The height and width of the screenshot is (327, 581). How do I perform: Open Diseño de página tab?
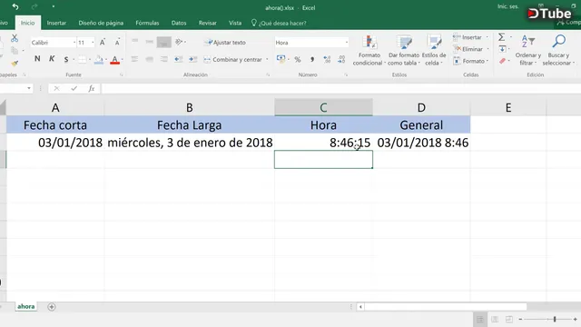pos(101,23)
